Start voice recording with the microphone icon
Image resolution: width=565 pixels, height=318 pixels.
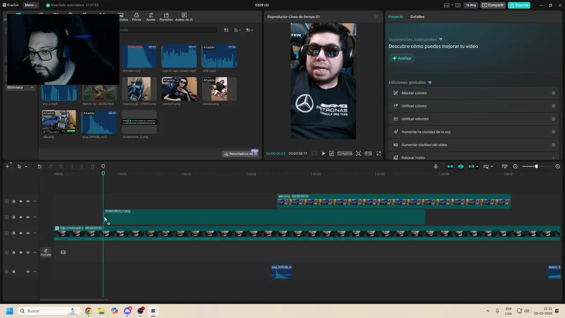[x=436, y=167]
